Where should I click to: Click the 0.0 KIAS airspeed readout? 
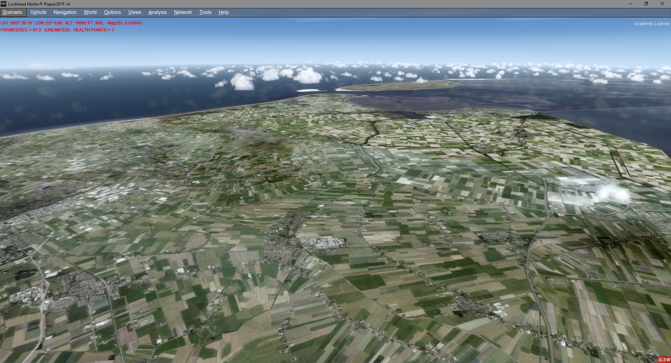tap(133, 23)
